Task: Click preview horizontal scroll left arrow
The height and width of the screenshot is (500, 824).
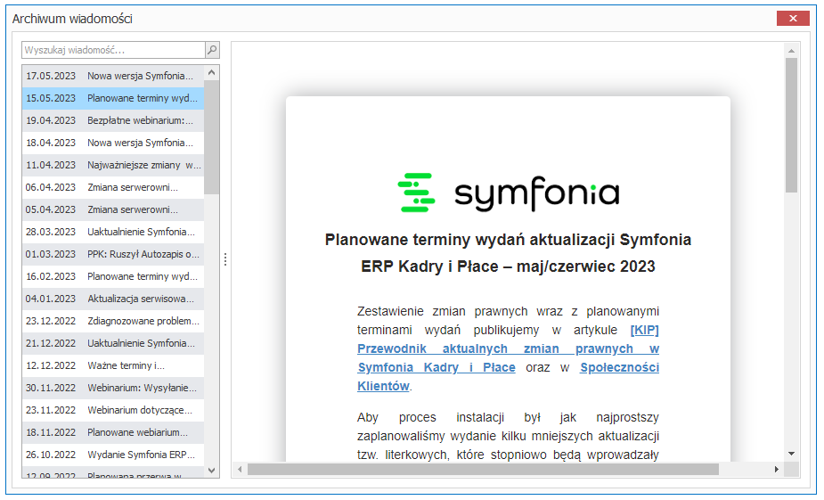Action: (240, 469)
